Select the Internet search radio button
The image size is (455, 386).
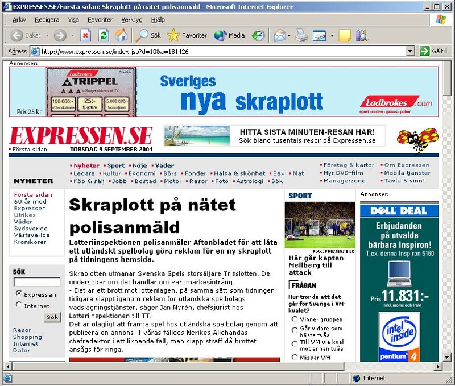19,305
